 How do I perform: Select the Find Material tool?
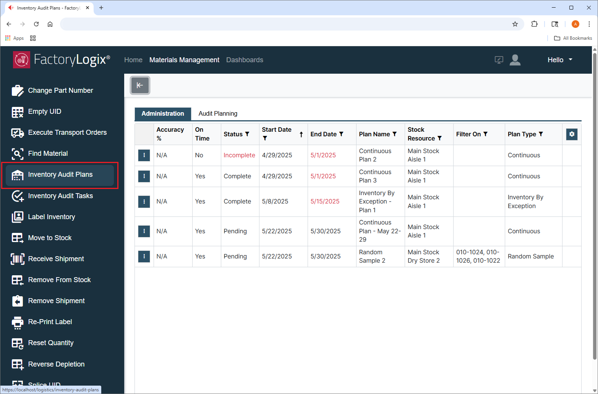click(x=48, y=153)
